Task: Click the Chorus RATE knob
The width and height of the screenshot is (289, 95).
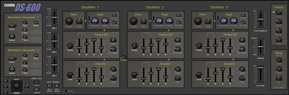Action: coord(279,13)
